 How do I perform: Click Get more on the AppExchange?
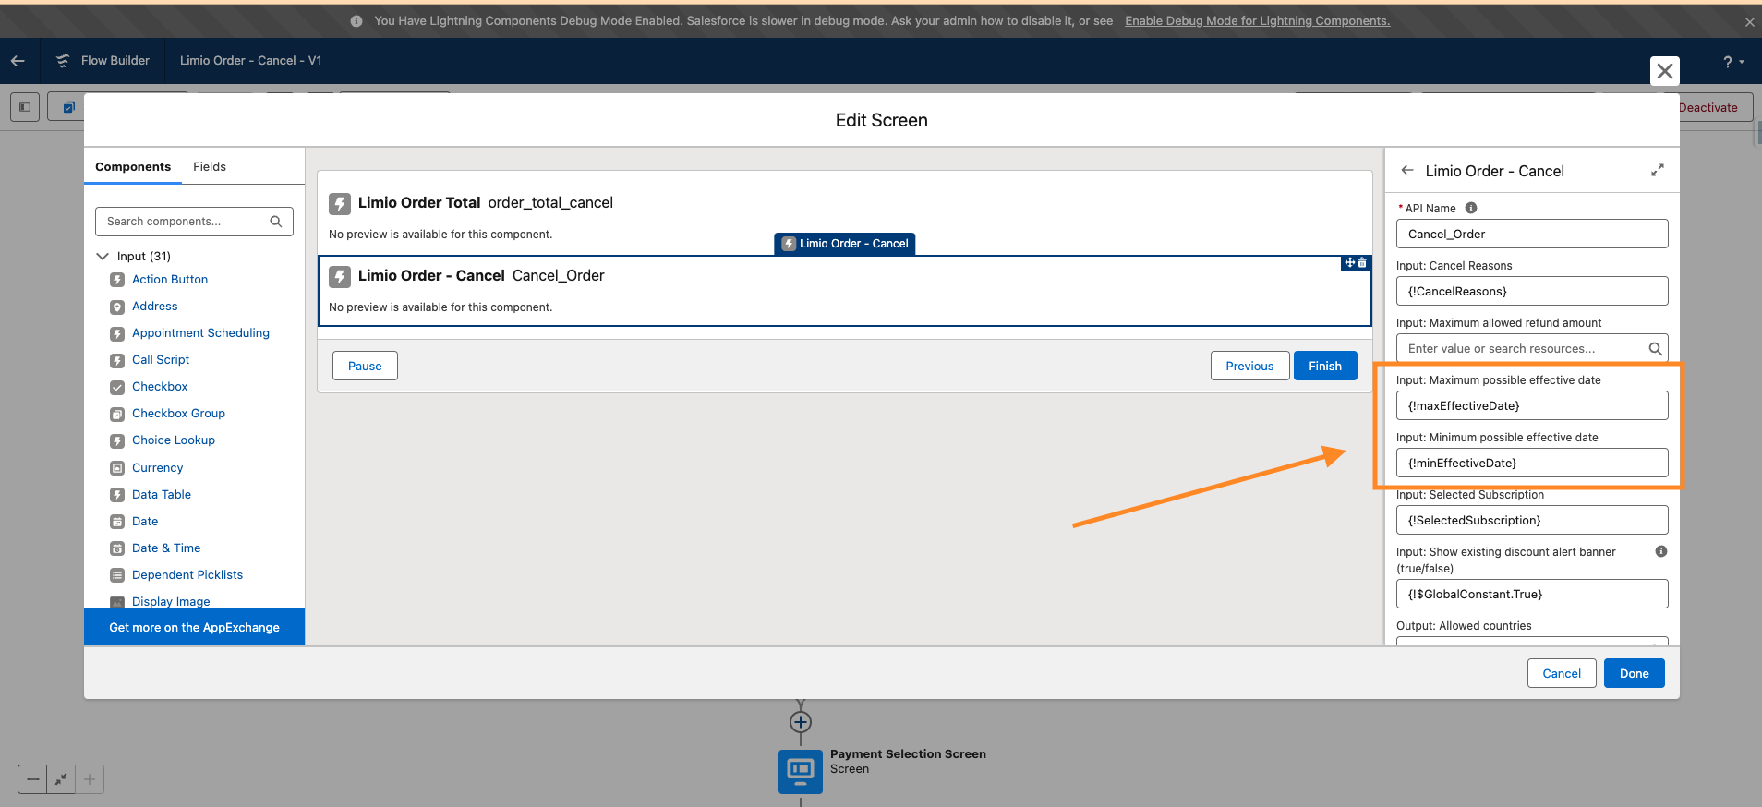coord(194,627)
